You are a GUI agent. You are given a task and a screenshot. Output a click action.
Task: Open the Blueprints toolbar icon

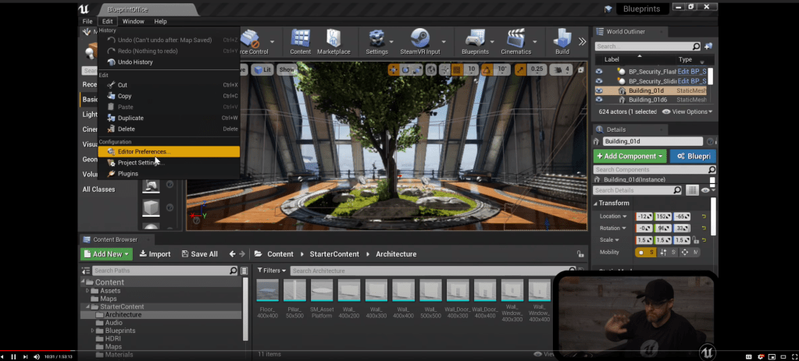[x=474, y=41]
